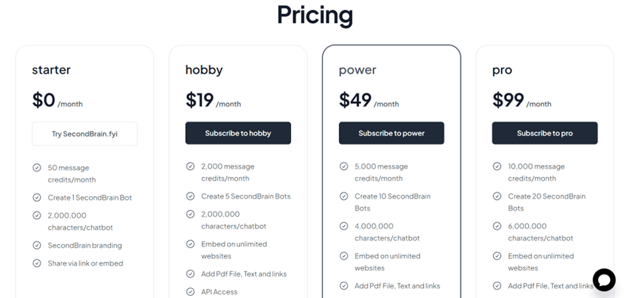Subscribe to the pro plan

click(545, 133)
